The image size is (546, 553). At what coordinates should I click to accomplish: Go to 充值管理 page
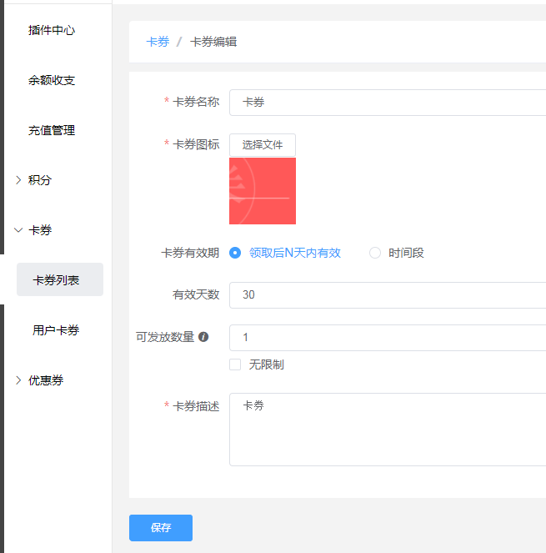click(x=52, y=130)
